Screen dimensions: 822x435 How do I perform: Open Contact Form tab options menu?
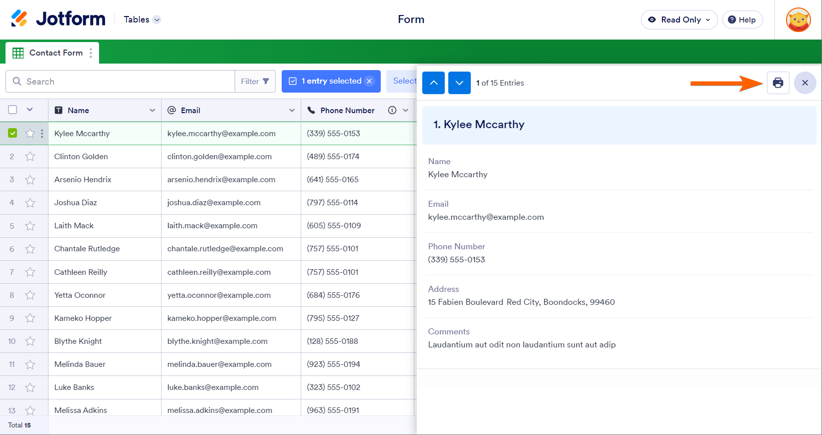(91, 53)
